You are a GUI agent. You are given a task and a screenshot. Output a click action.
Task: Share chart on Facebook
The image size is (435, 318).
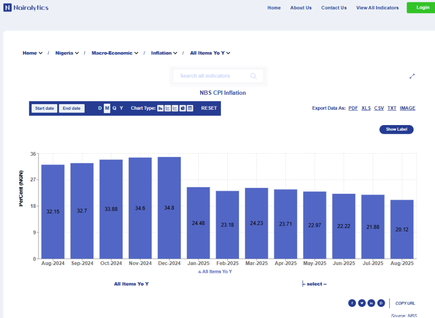coord(352,303)
